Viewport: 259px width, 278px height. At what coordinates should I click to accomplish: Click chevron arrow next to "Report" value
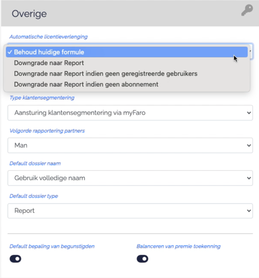[249, 211]
